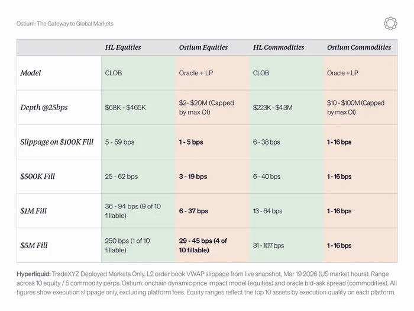Click the '250 bps (1 of 10 fillable)' cell
Image resolution: width=414 pixels, height=311 pixels.
128,245
